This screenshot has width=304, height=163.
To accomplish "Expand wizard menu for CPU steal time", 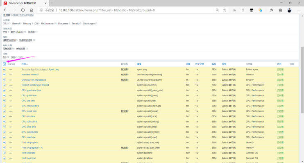I will (x=10, y=127).
